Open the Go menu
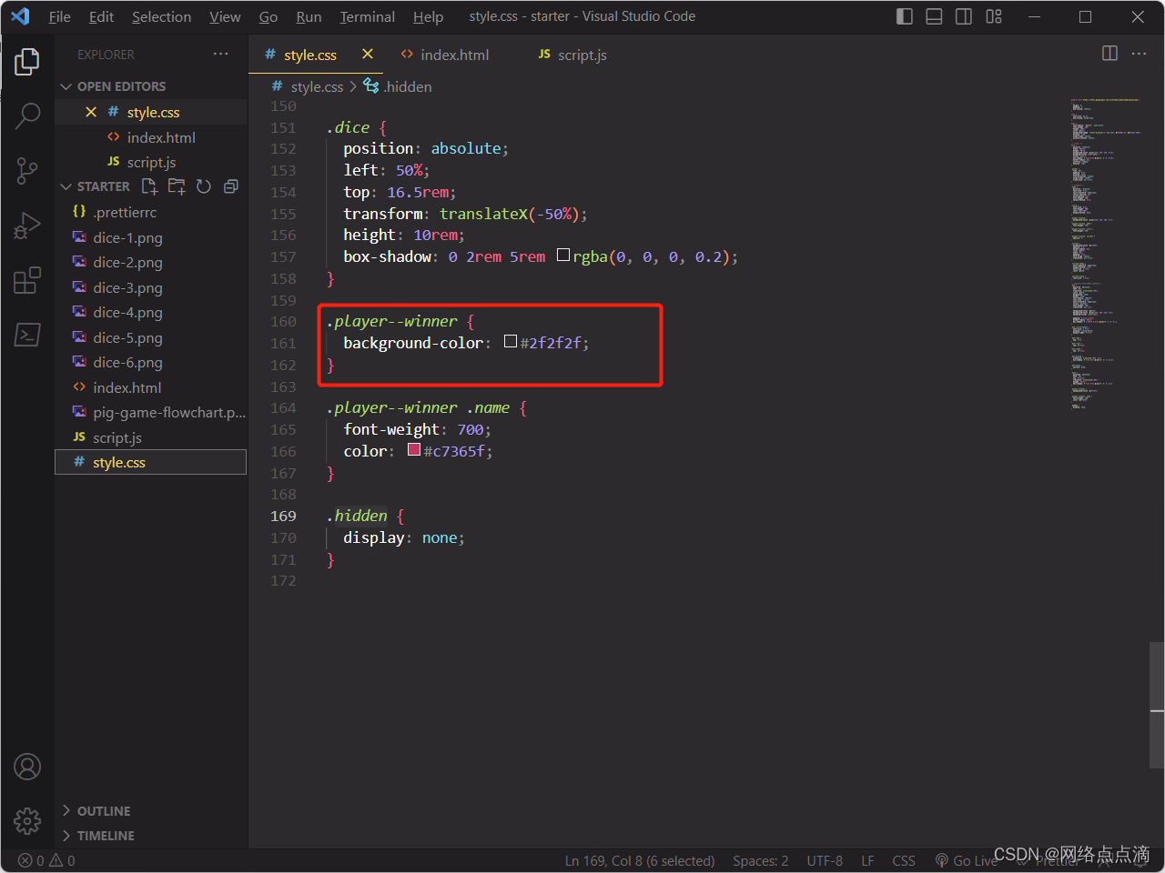Screen dimensions: 1165x873 (x=268, y=16)
